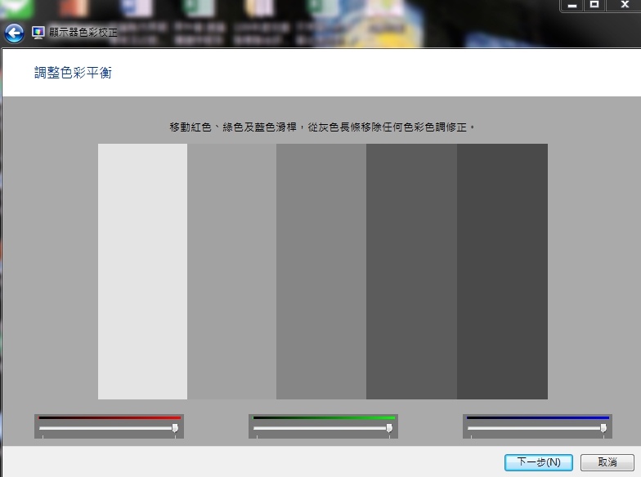The width and height of the screenshot is (641, 477).
Task: Click the 調整色彩平衡 heading text
Action: pyautogui.click(x=73, y=73)
